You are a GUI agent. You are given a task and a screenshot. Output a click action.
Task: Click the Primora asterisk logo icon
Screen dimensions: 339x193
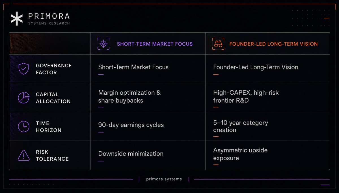(x=17, y=19)
